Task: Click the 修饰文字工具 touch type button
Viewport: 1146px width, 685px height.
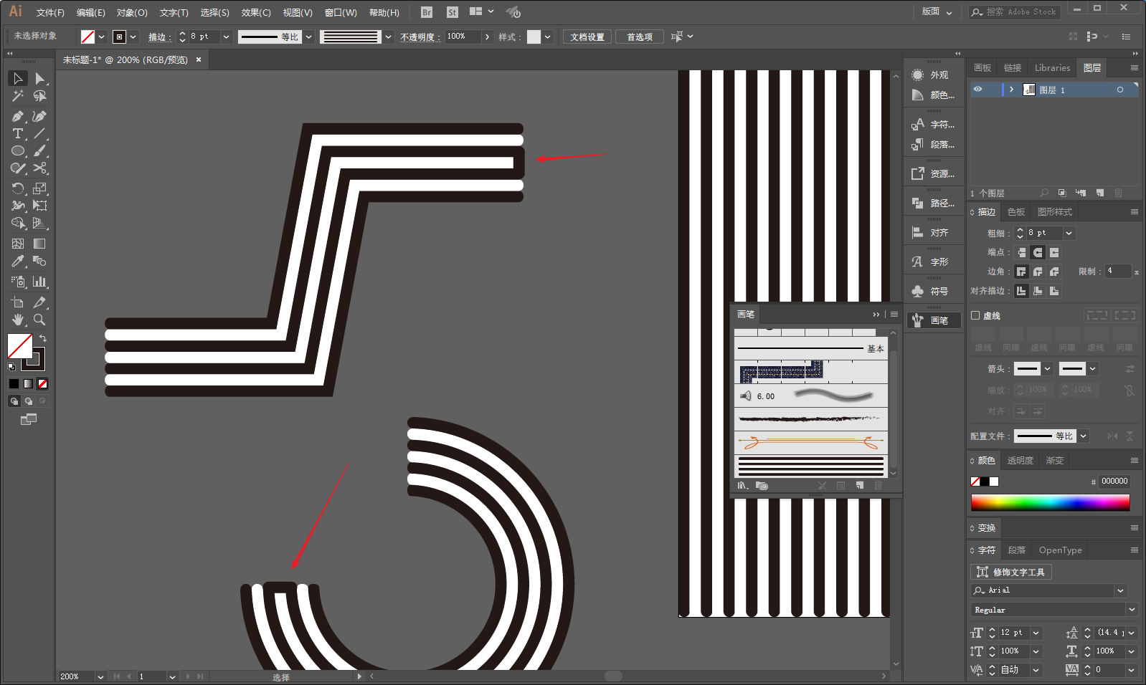Action: 1011,572
